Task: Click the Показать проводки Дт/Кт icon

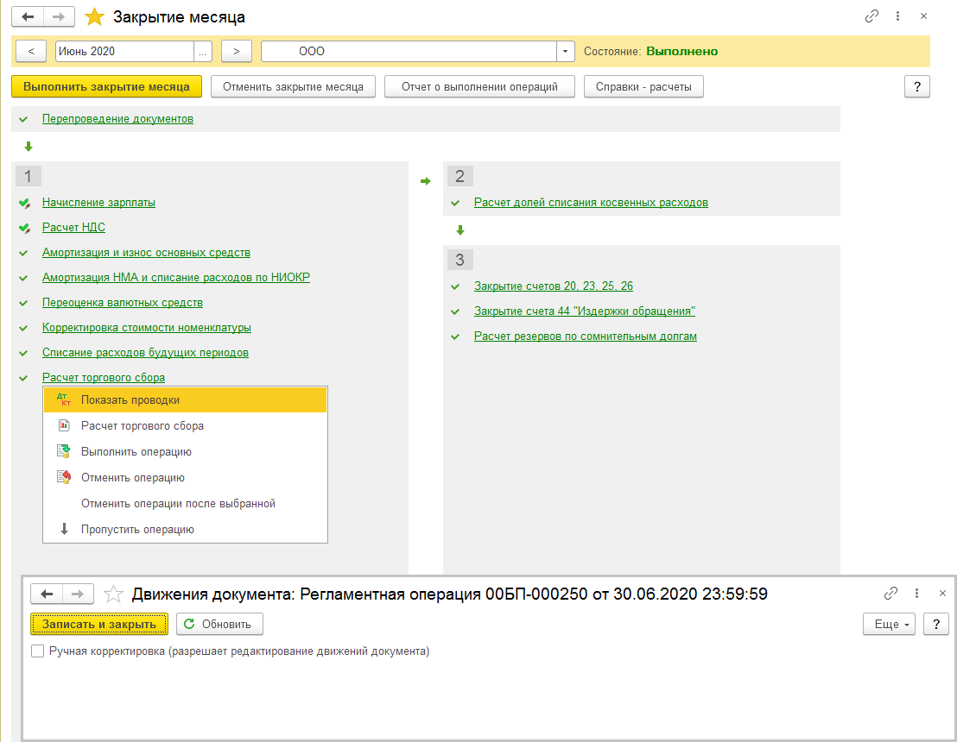Action: (63, 399)
